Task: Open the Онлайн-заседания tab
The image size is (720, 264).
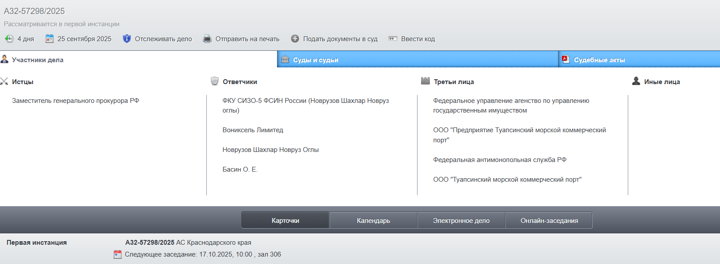Action: tap(549, 220)
